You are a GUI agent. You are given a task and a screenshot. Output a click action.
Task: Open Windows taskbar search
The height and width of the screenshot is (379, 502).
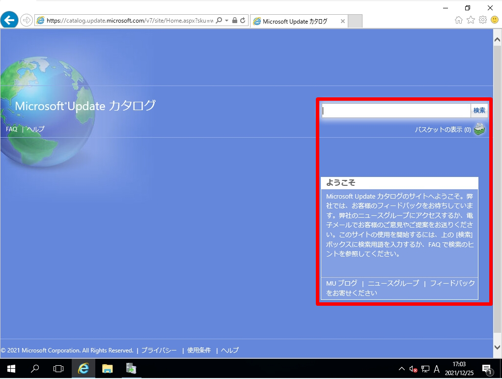pyautogui.click(x=34, y=369)
